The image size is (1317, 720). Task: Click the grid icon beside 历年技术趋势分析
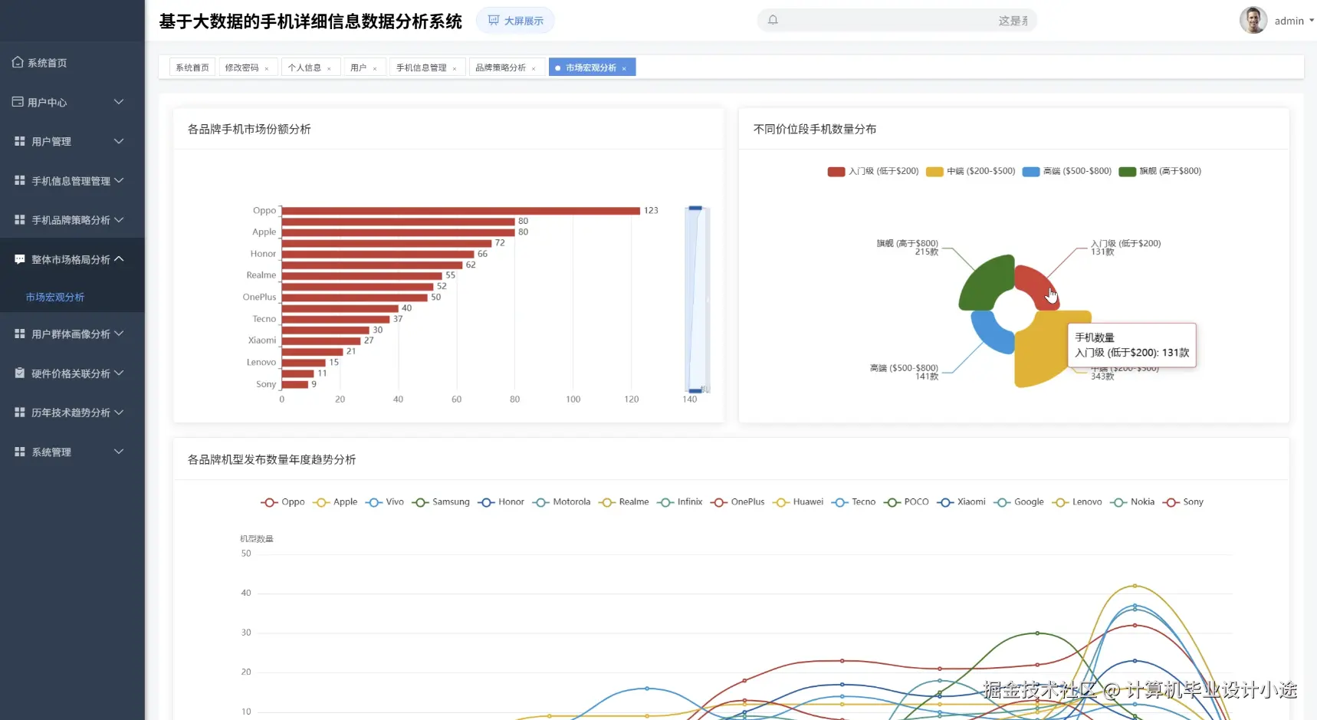point(20,413)
